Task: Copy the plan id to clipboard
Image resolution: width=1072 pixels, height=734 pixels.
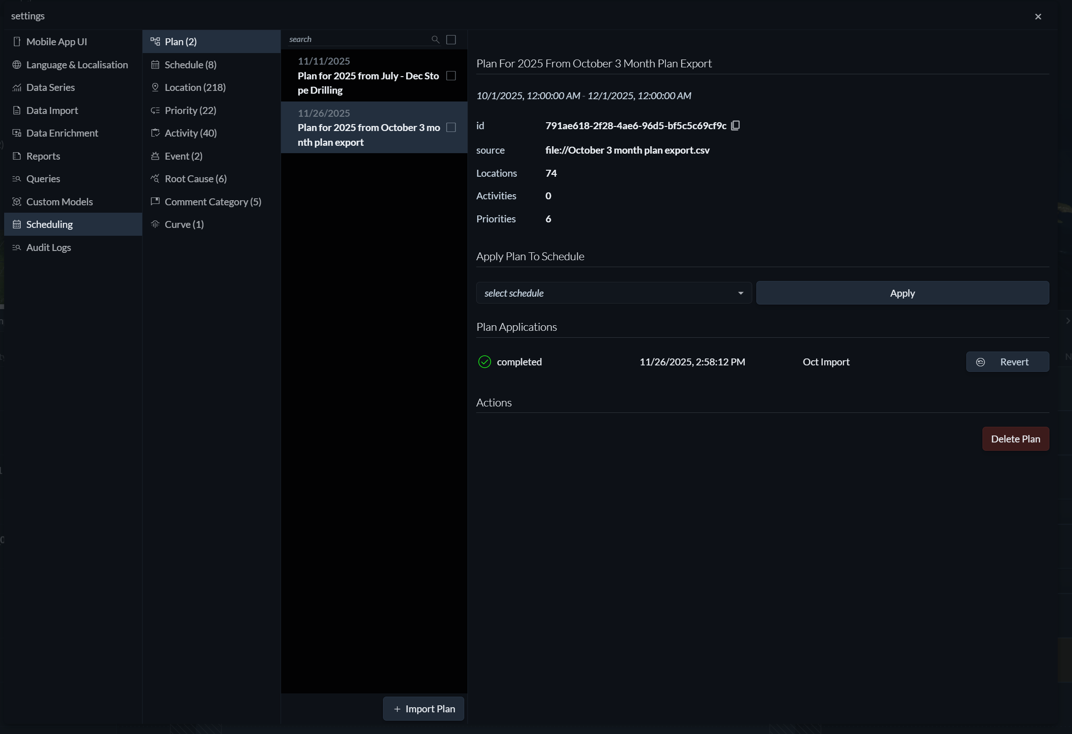Action: (x=736, y=125)
